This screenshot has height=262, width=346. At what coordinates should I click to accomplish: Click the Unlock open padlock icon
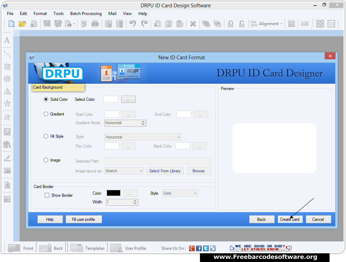[242, 24]
